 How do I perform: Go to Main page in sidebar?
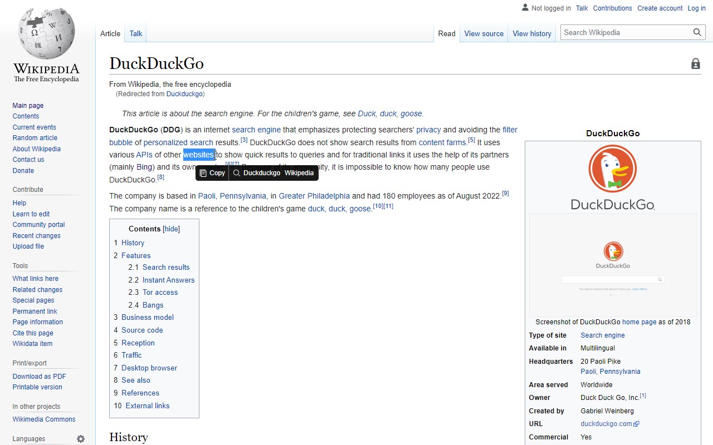click(28, 106)
